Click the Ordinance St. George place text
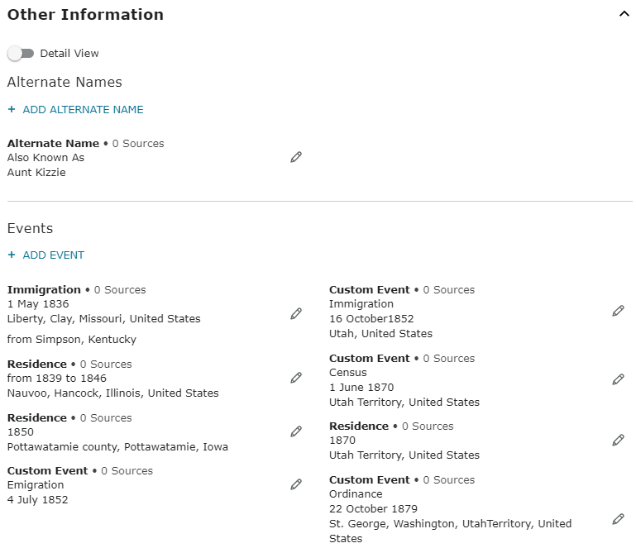This screenshot has width=636, height=548. click(x=449, y=524)
